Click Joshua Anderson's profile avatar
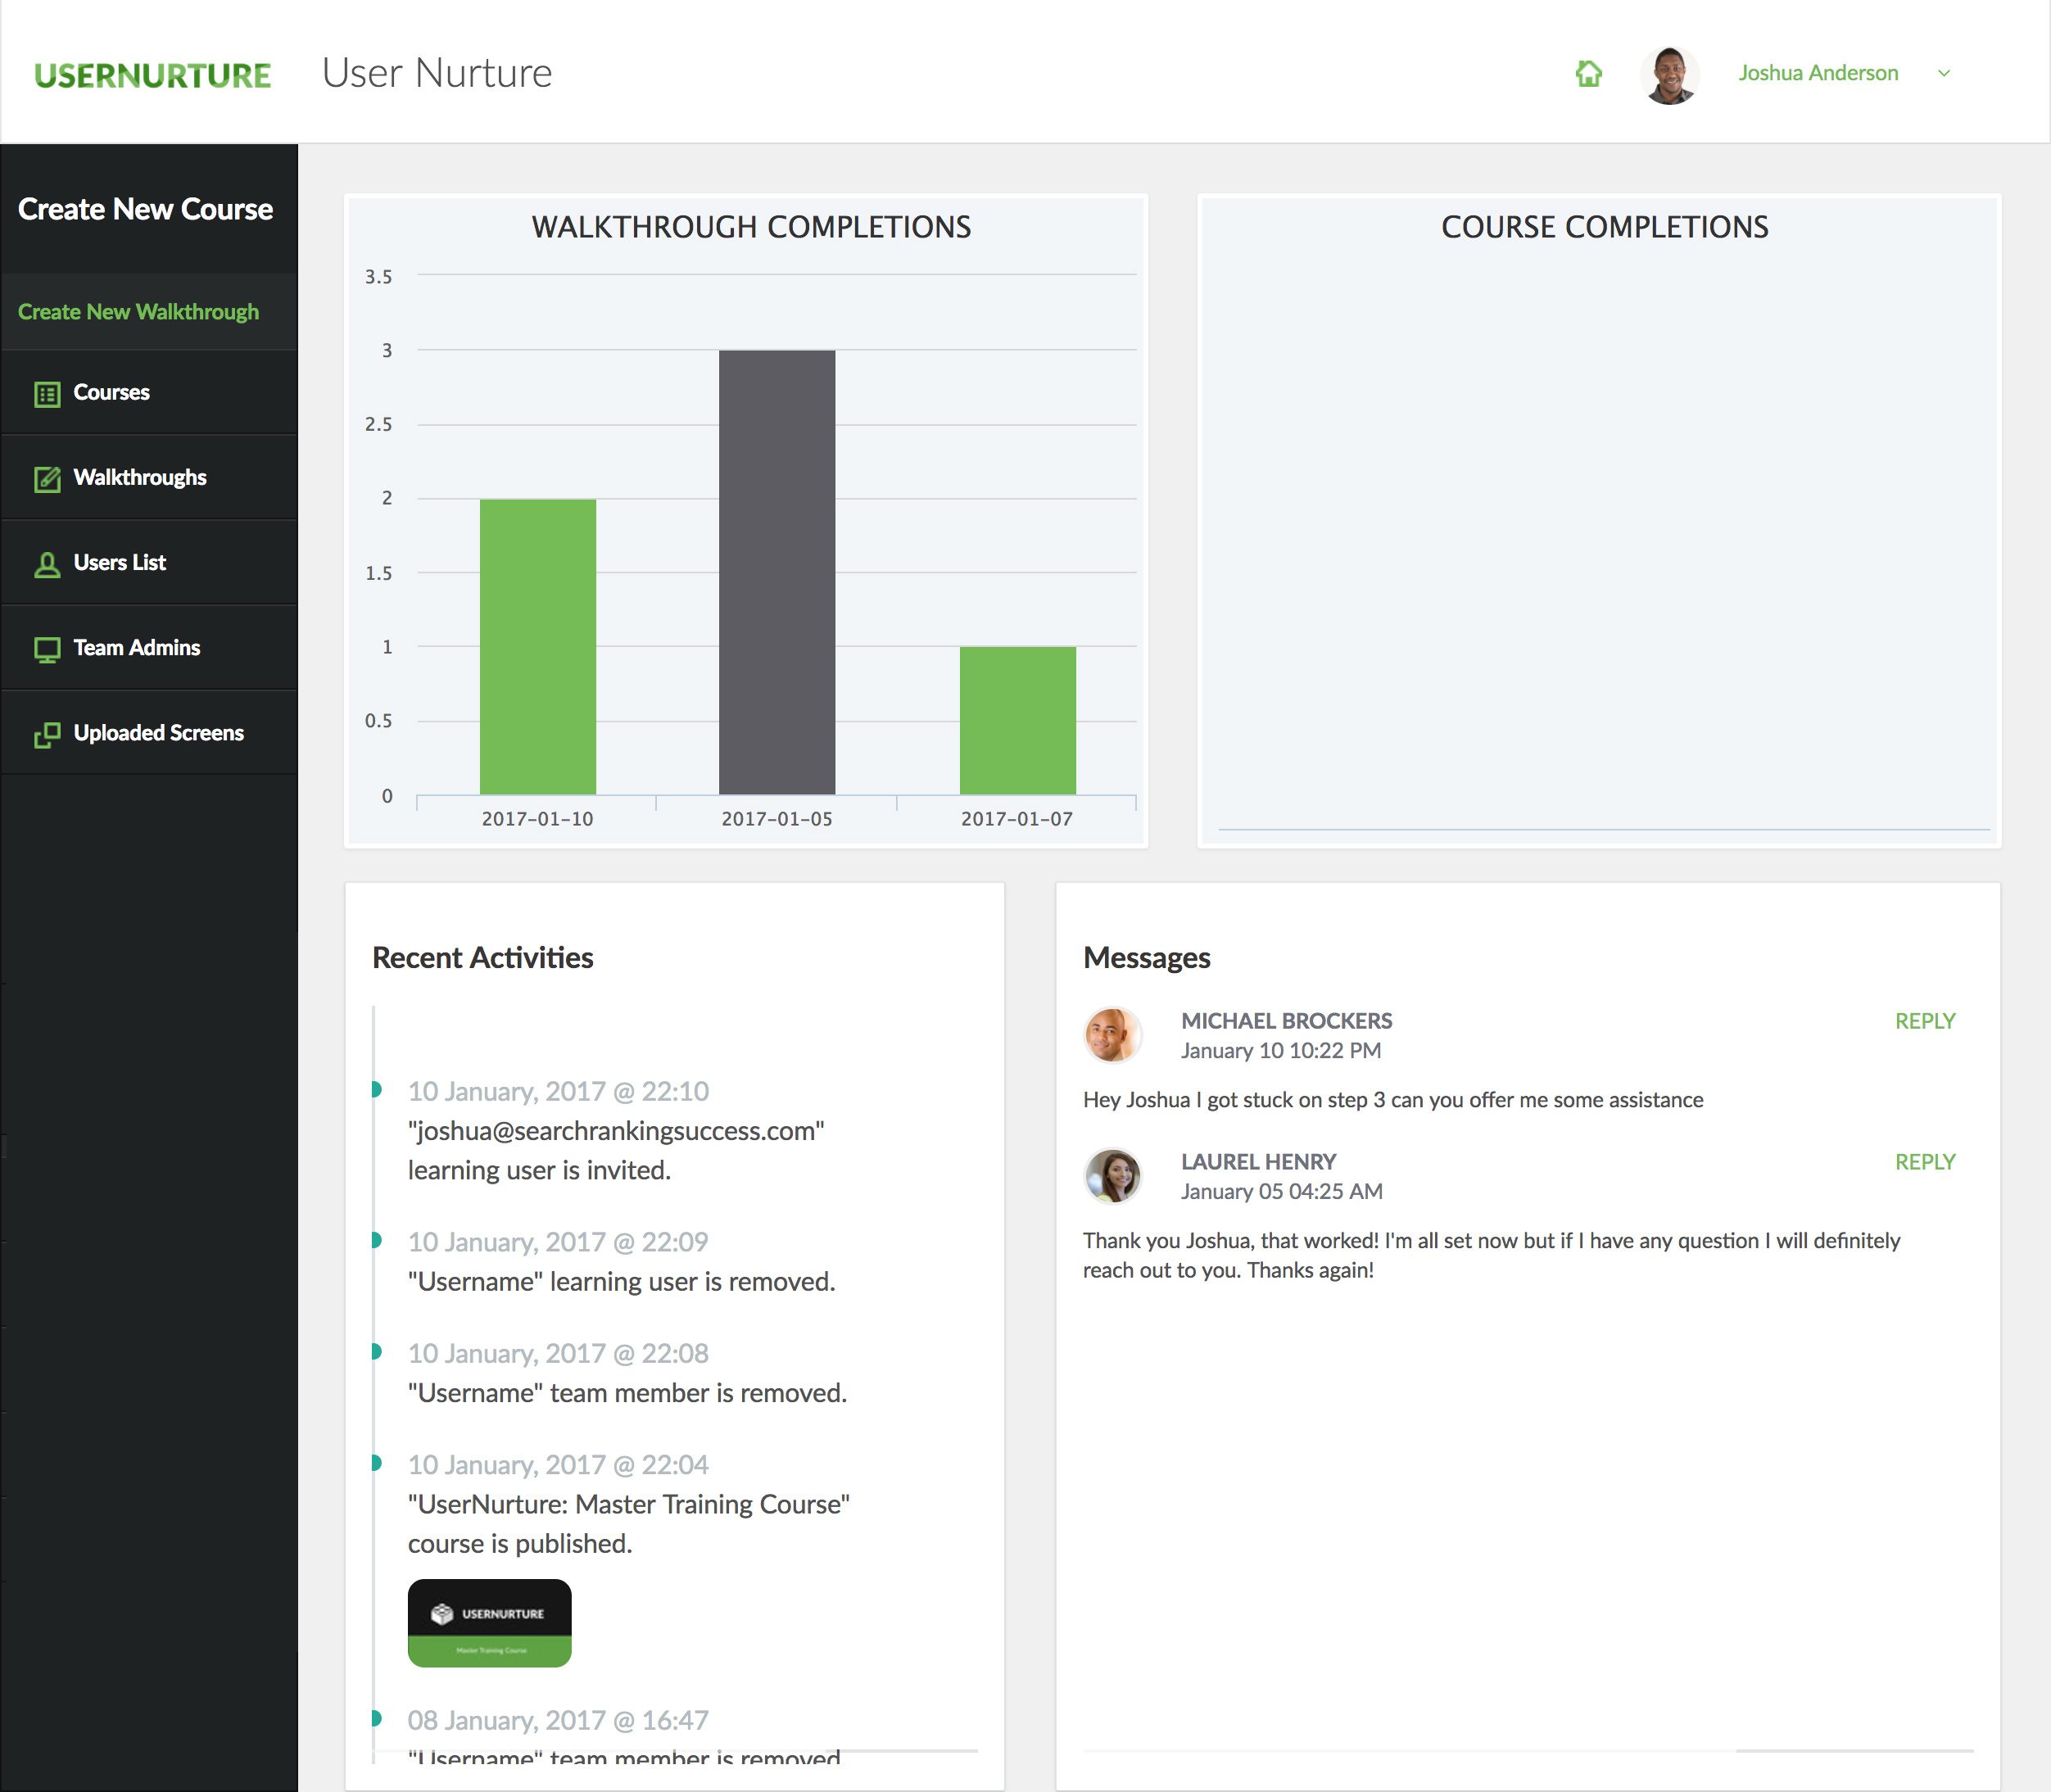Image resolution: width=2051 pixels, height=1792 pixels. (1669, 74)
